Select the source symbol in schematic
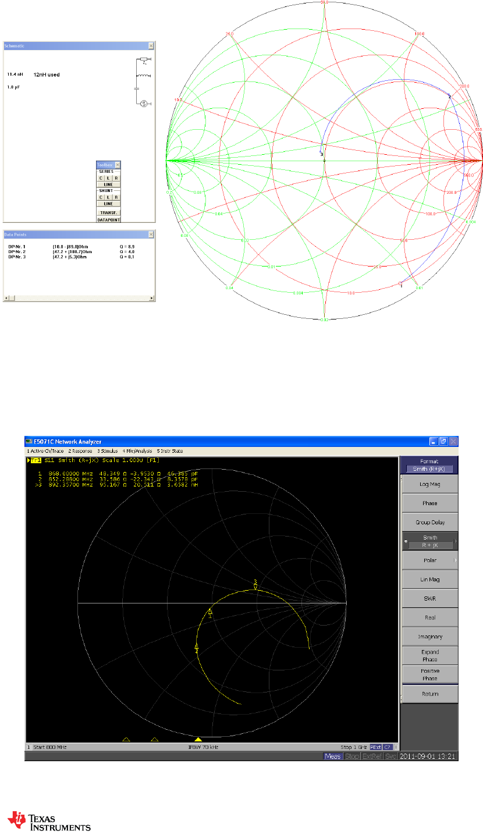Screen dimensions: 483x838 (144, 104)
